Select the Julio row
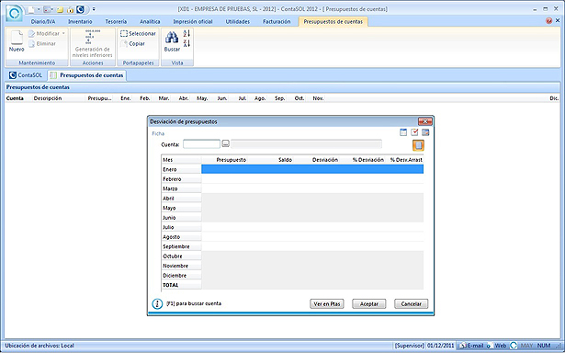 (x=292, y=227)
